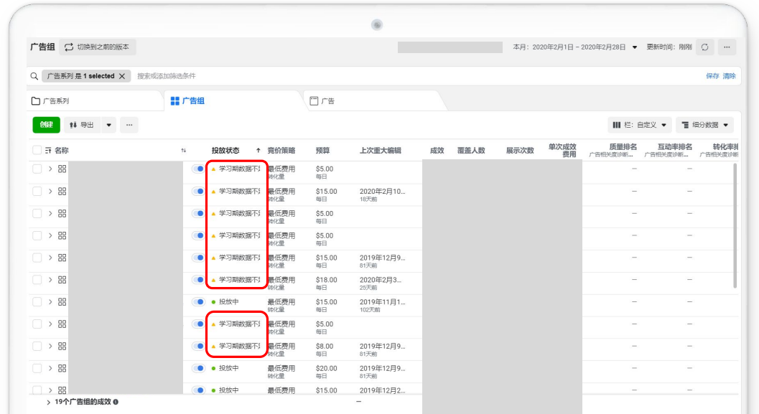759x414 pixels.
Task: Turn off the delivery switch in the 102天前 row
Action: coord(198,302)
